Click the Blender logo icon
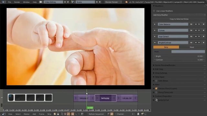Viewport: 207px width, 116px height. [126, 2]
